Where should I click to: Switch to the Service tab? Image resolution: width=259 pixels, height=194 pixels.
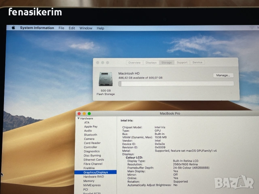(x=197, y=62)
